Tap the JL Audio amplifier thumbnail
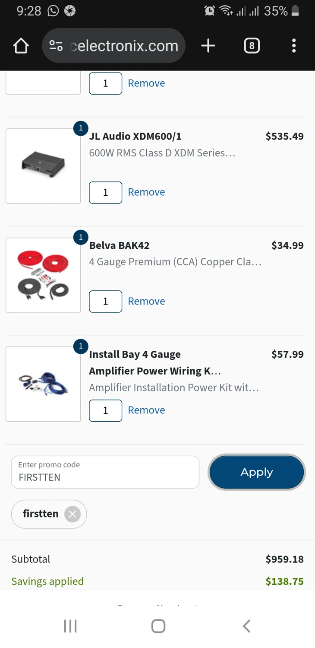This screenshot has height=648, width=315. pos(43,166)
